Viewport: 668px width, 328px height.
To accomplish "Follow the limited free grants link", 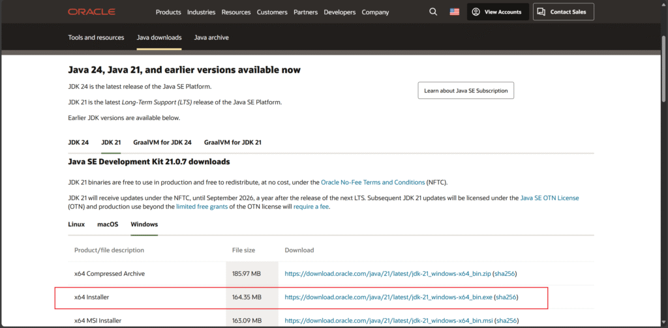I will tap(203, 207).
